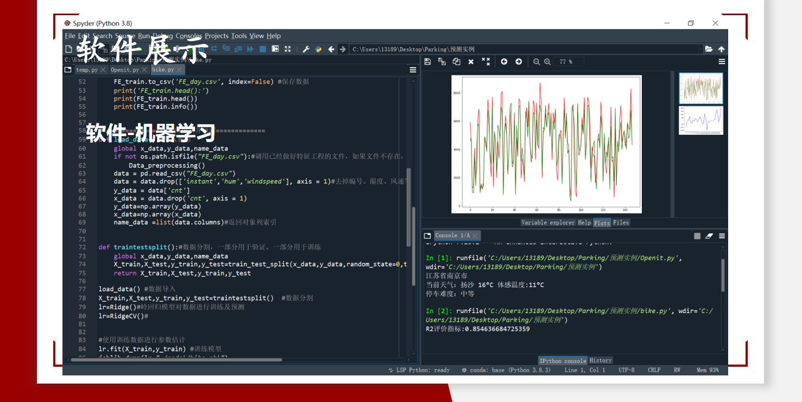802x402 pixels.
Task: Click the browse working directory folder icon
Action: (x=709, y=49)
